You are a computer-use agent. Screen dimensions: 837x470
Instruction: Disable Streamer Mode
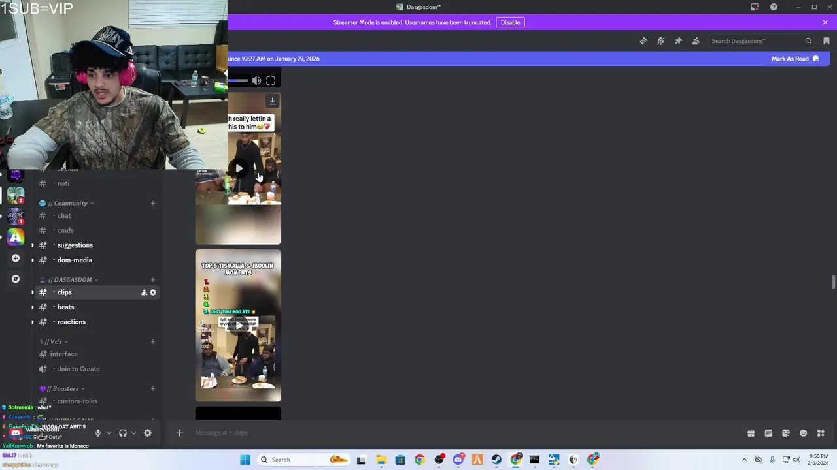[510, 22]
